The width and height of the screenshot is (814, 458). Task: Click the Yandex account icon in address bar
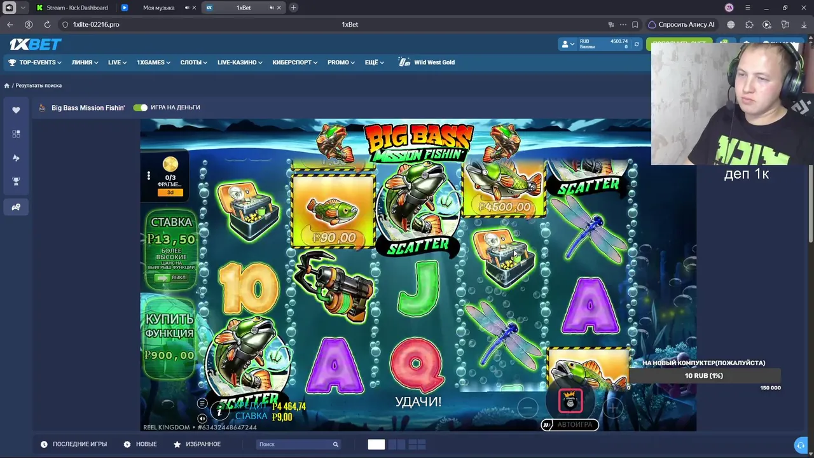tap(29, 25)
